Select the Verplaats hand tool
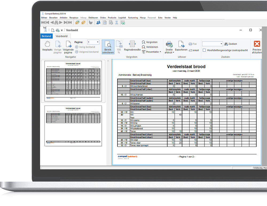Viewport: 267px width, 206px height. pyautogui.click(x=47, y=46)
